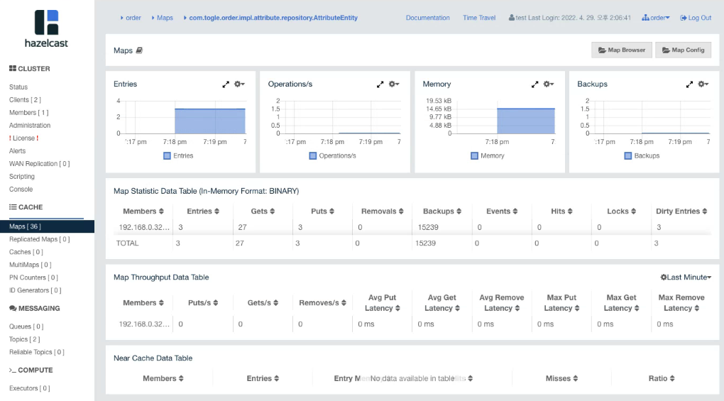
Task: Sort Near Cache table by Ratio
Action: (662, 379)
